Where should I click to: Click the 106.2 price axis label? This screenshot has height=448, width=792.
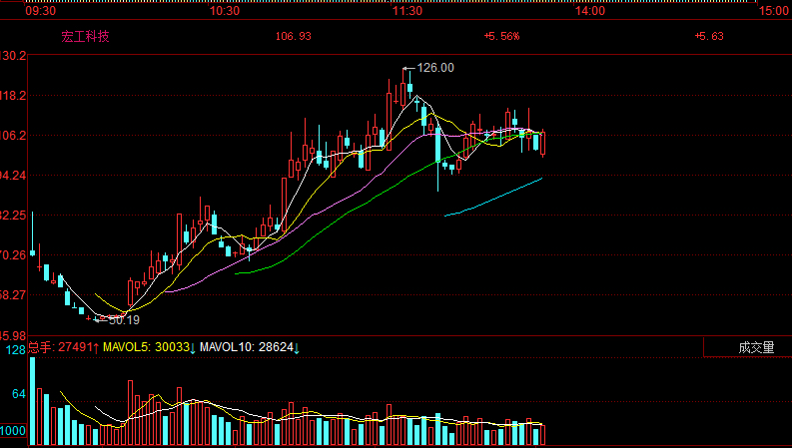[x=13, y=136]
